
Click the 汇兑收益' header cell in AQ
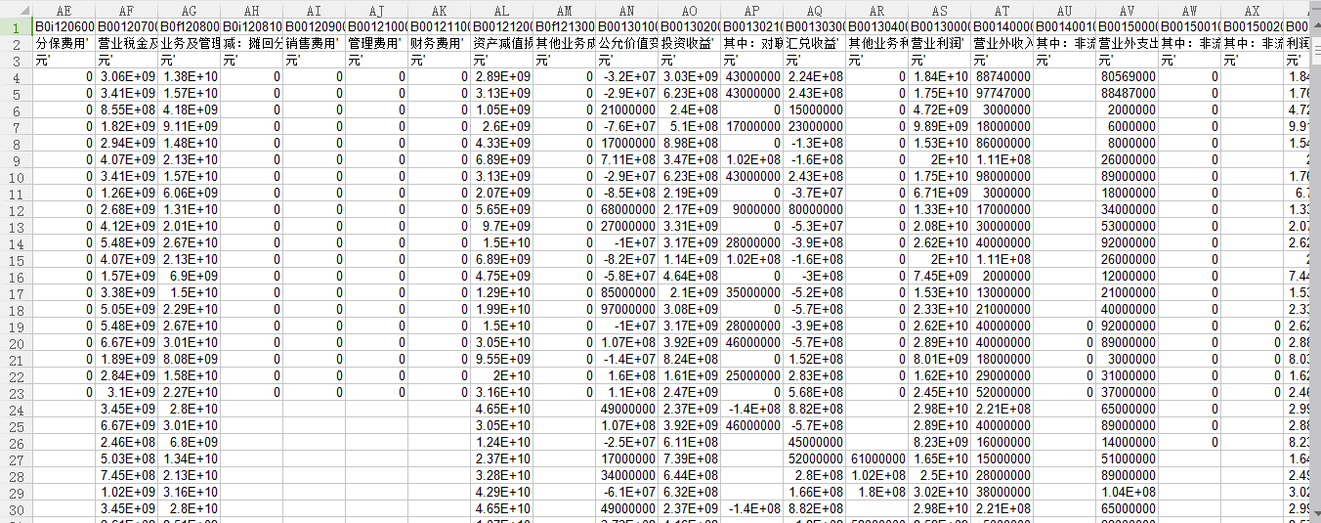pos(815,44)
